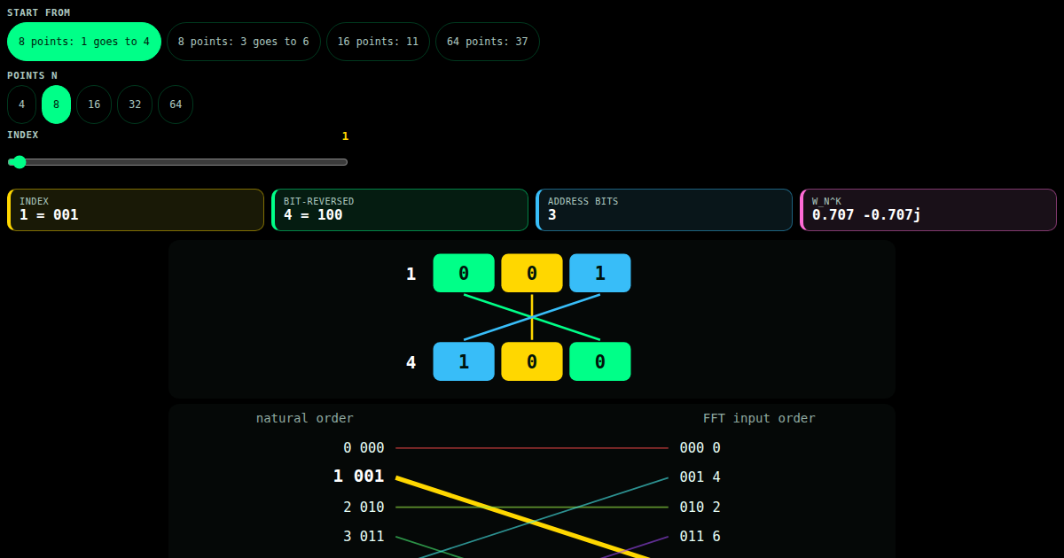The image size is (1064, 558).
Task: Click the blue top-row bit '1'
Action: pyautogui.click(x=600, y=273)
